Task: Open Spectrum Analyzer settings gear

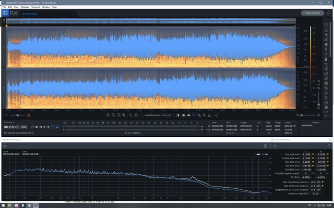Action: point(265,146)
